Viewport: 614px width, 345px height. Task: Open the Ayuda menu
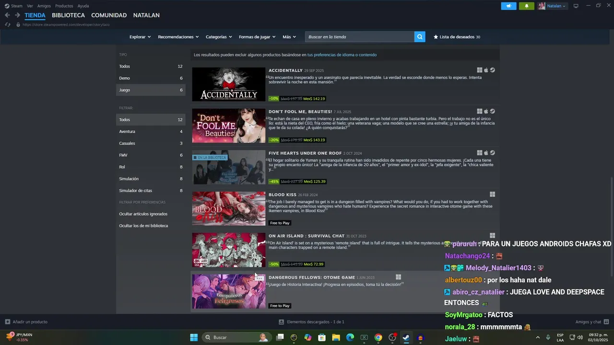tap(83, 6)
